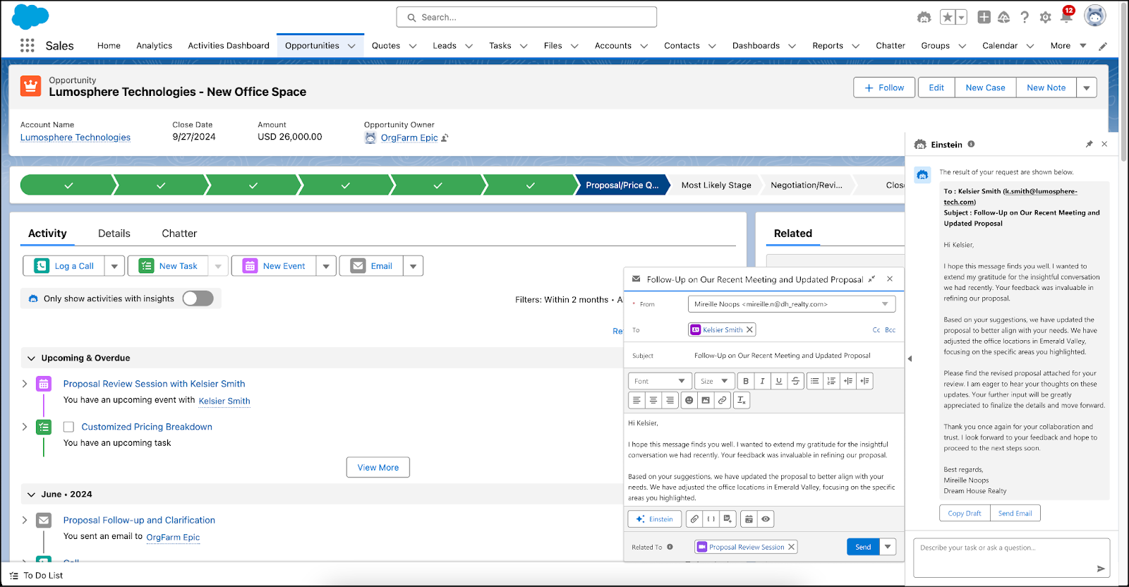Click the global Search field

tap(526, 17)
